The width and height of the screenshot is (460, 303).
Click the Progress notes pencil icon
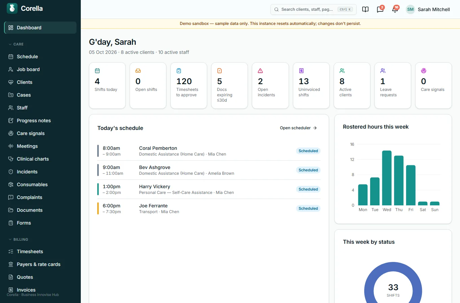click(11, 121)
